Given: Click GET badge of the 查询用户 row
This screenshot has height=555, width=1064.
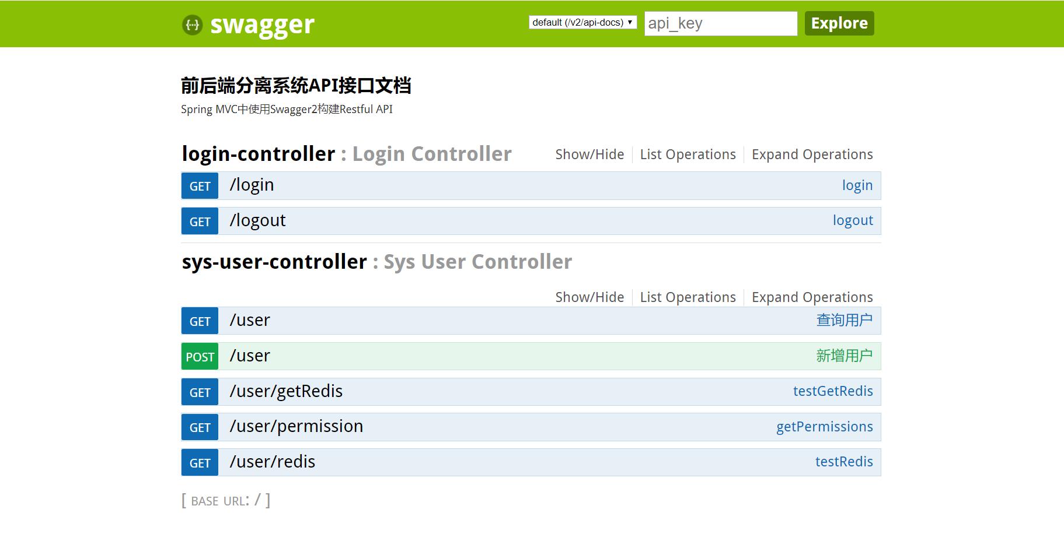Looking at the screenshot, I should click(200, 321).
